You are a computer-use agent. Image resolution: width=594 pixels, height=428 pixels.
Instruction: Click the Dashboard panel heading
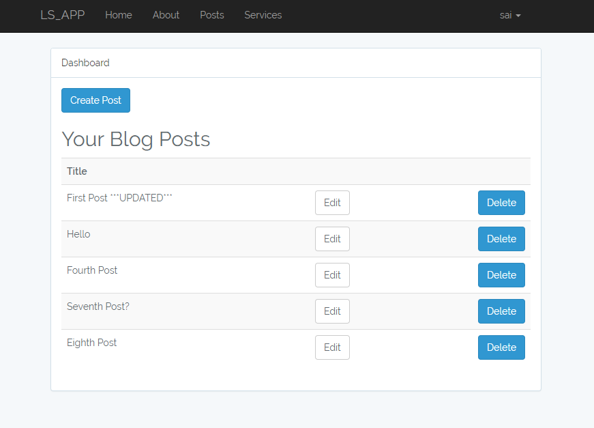(85, 63)
